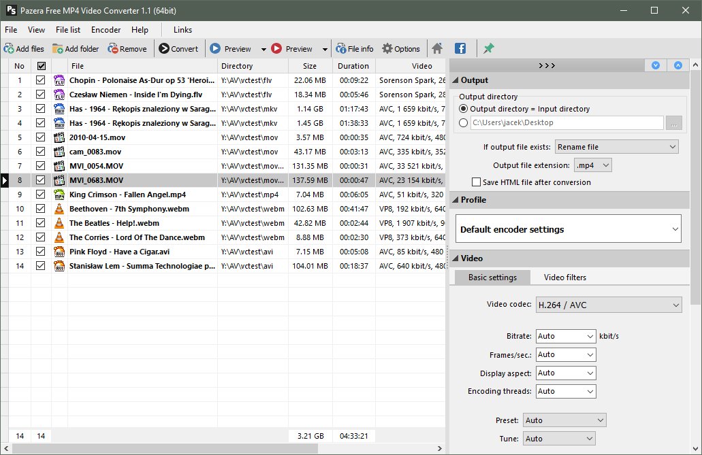
Task: Toggle the green pin icon
Action: click(x=488, y=48)
